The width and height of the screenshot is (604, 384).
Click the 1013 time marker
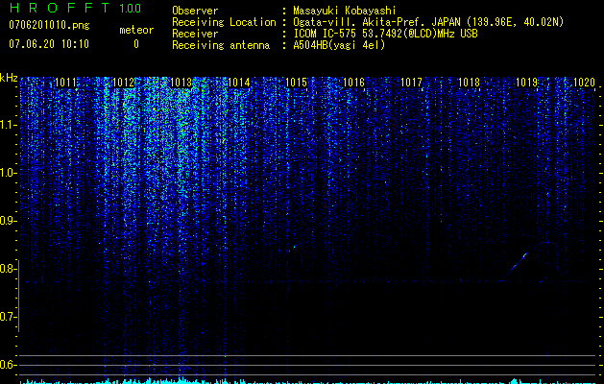[x=181, y=83]
